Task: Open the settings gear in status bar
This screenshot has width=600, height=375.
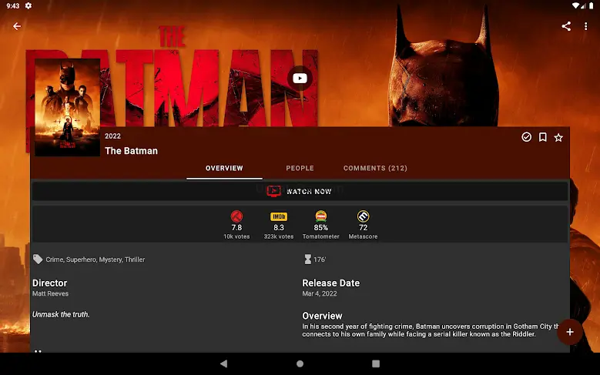Action: point(28,5)
